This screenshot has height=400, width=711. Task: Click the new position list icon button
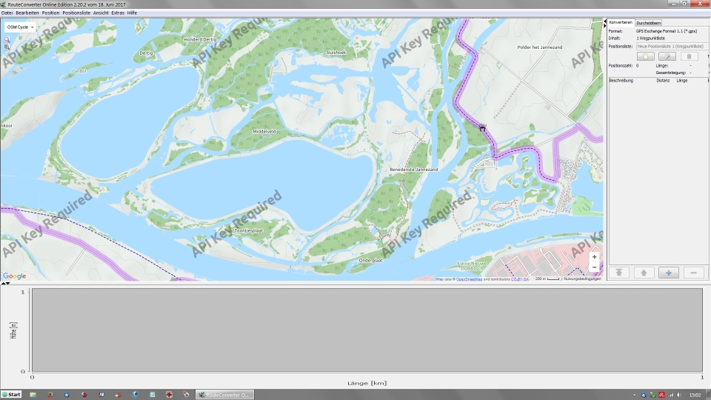click(x=645, y=56)
